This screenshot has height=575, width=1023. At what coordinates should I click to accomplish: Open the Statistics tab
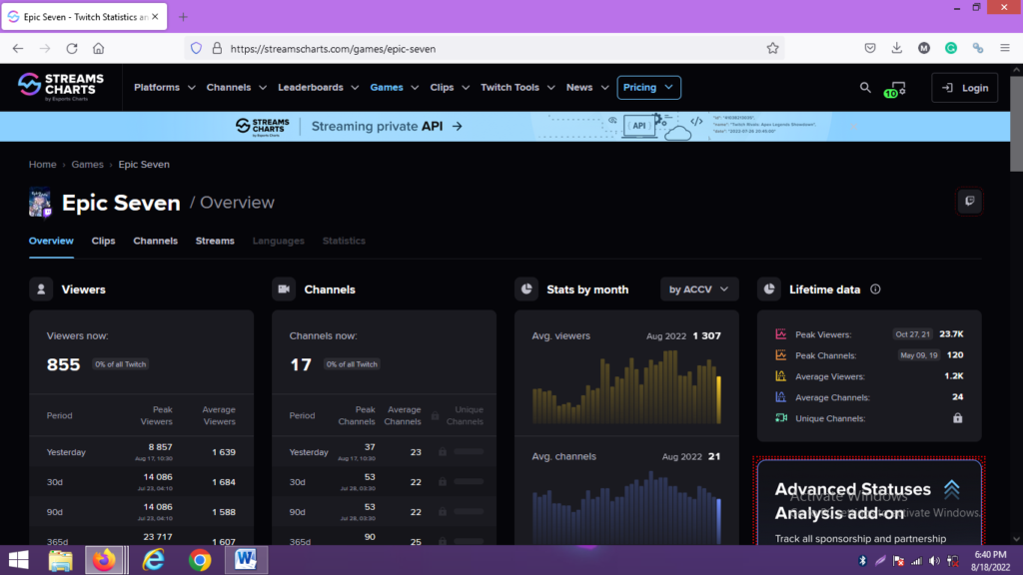point(344,241)
